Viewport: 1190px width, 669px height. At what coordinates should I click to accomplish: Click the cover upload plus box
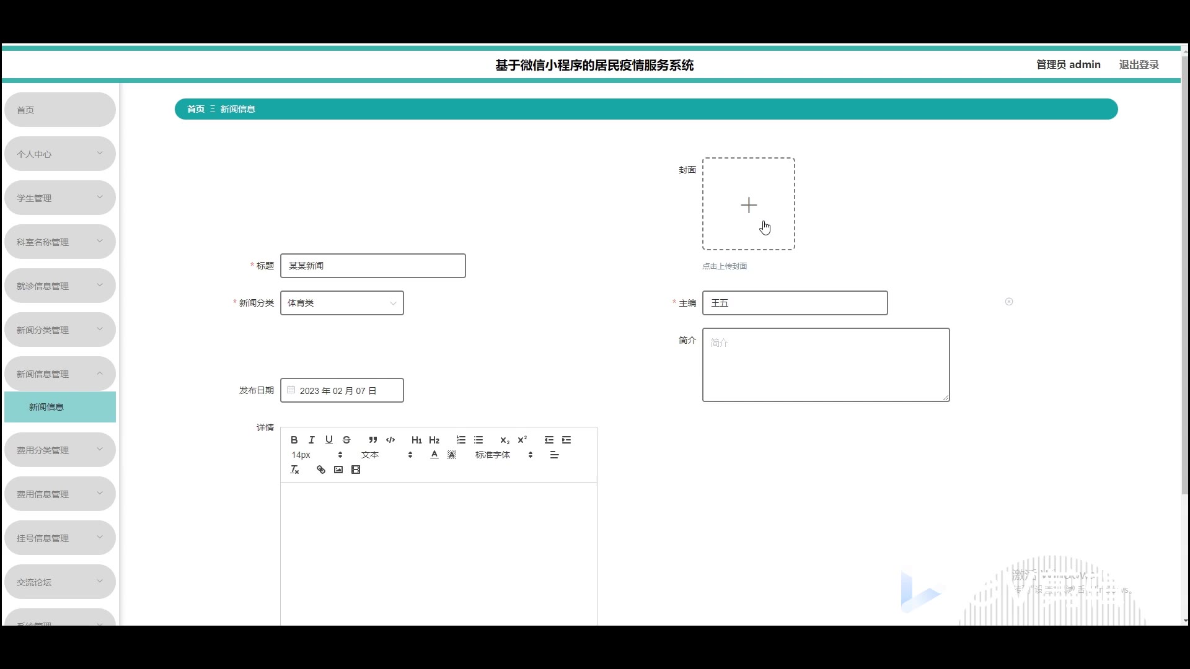(x=748, y=204)
